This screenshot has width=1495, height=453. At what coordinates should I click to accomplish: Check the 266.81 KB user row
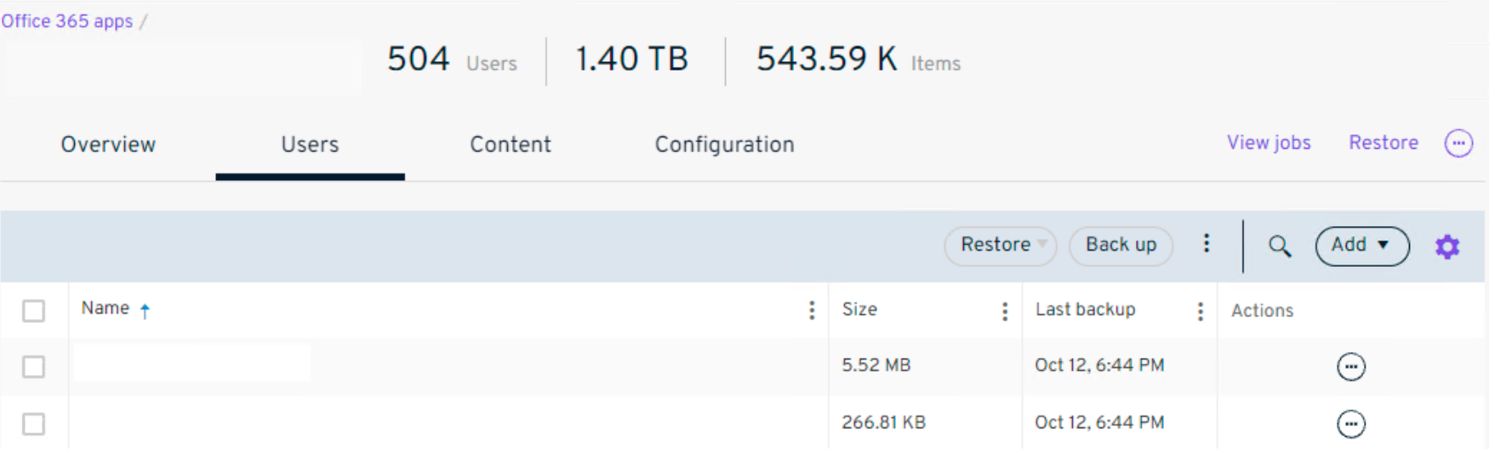(x=34, y=424)
